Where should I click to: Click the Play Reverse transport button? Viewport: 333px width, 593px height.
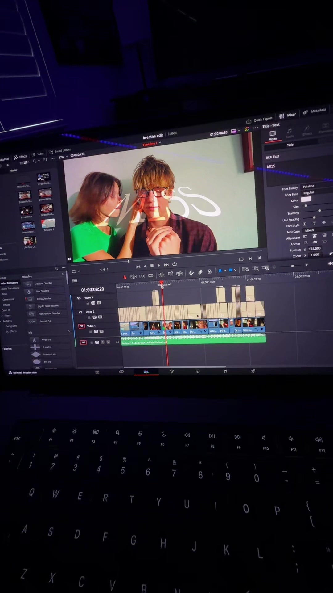[x=145, y=266]
